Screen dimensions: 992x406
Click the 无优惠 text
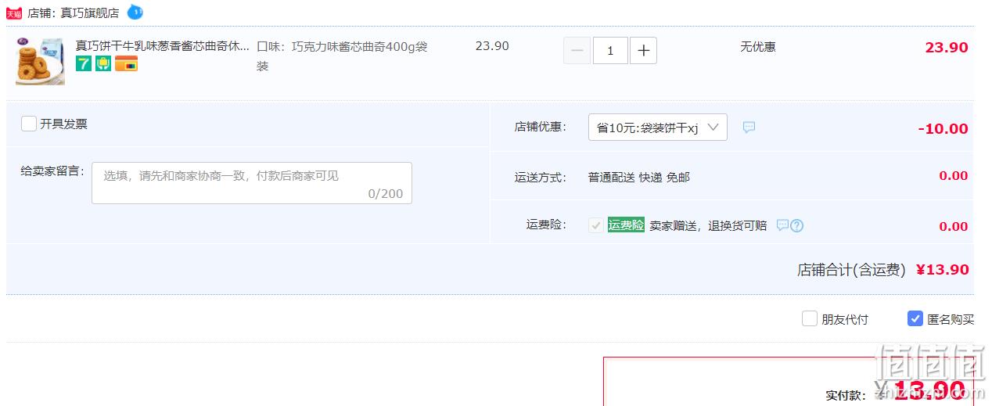pos(758,46)
